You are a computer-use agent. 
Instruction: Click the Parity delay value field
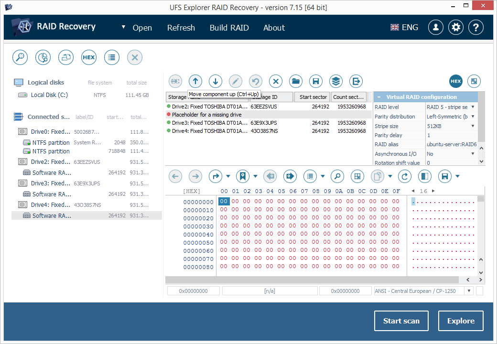[x=451, y=135]
